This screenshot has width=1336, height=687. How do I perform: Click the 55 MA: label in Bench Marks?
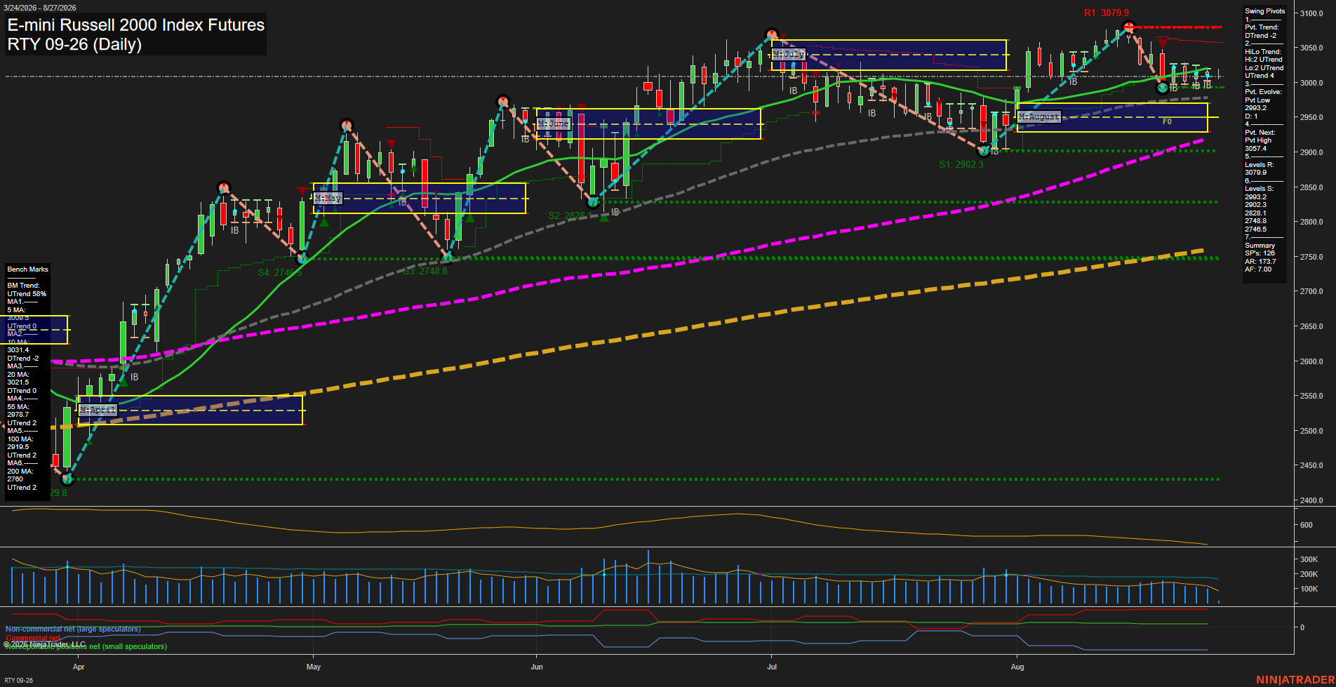(x=18, y=407)
